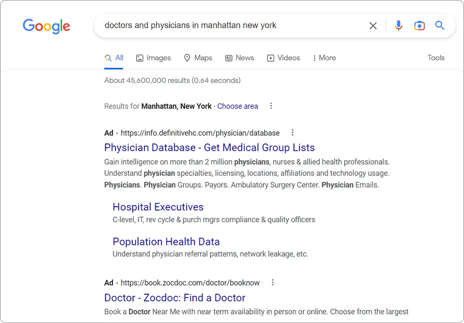Select the All results tab
464x323 pixels.
click(114, 58)
